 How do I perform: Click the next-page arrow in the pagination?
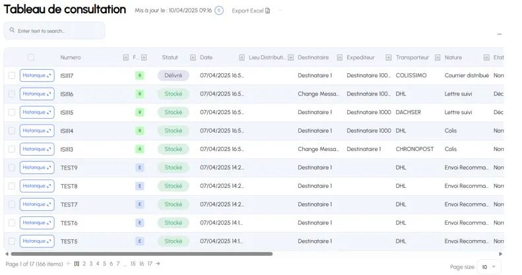tap(158, 263)
